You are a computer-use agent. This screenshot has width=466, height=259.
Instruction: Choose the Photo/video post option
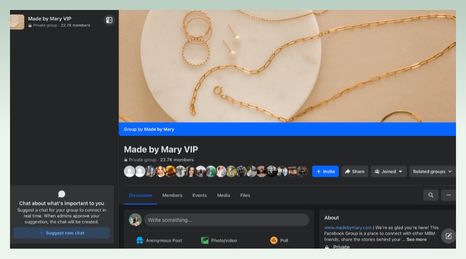219,240
